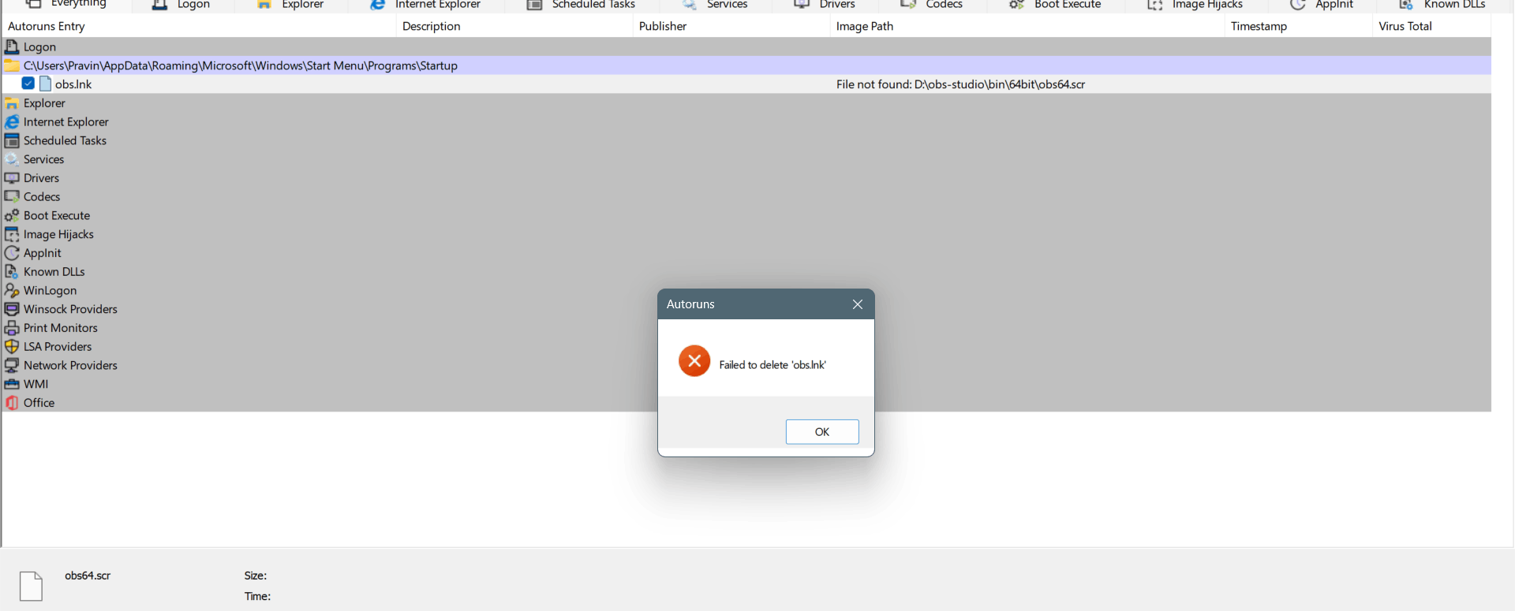Switch to the Scheduled Tasks tab

[x=581, y=5]
